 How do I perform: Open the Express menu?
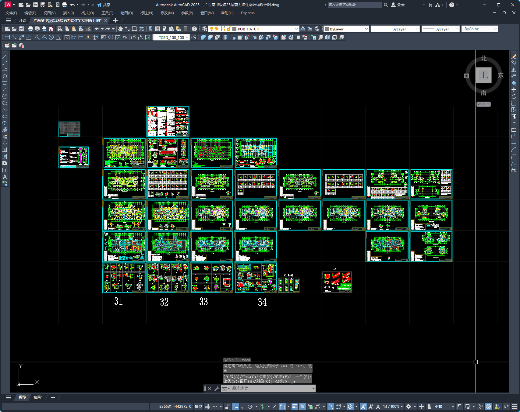coord(248,13)
